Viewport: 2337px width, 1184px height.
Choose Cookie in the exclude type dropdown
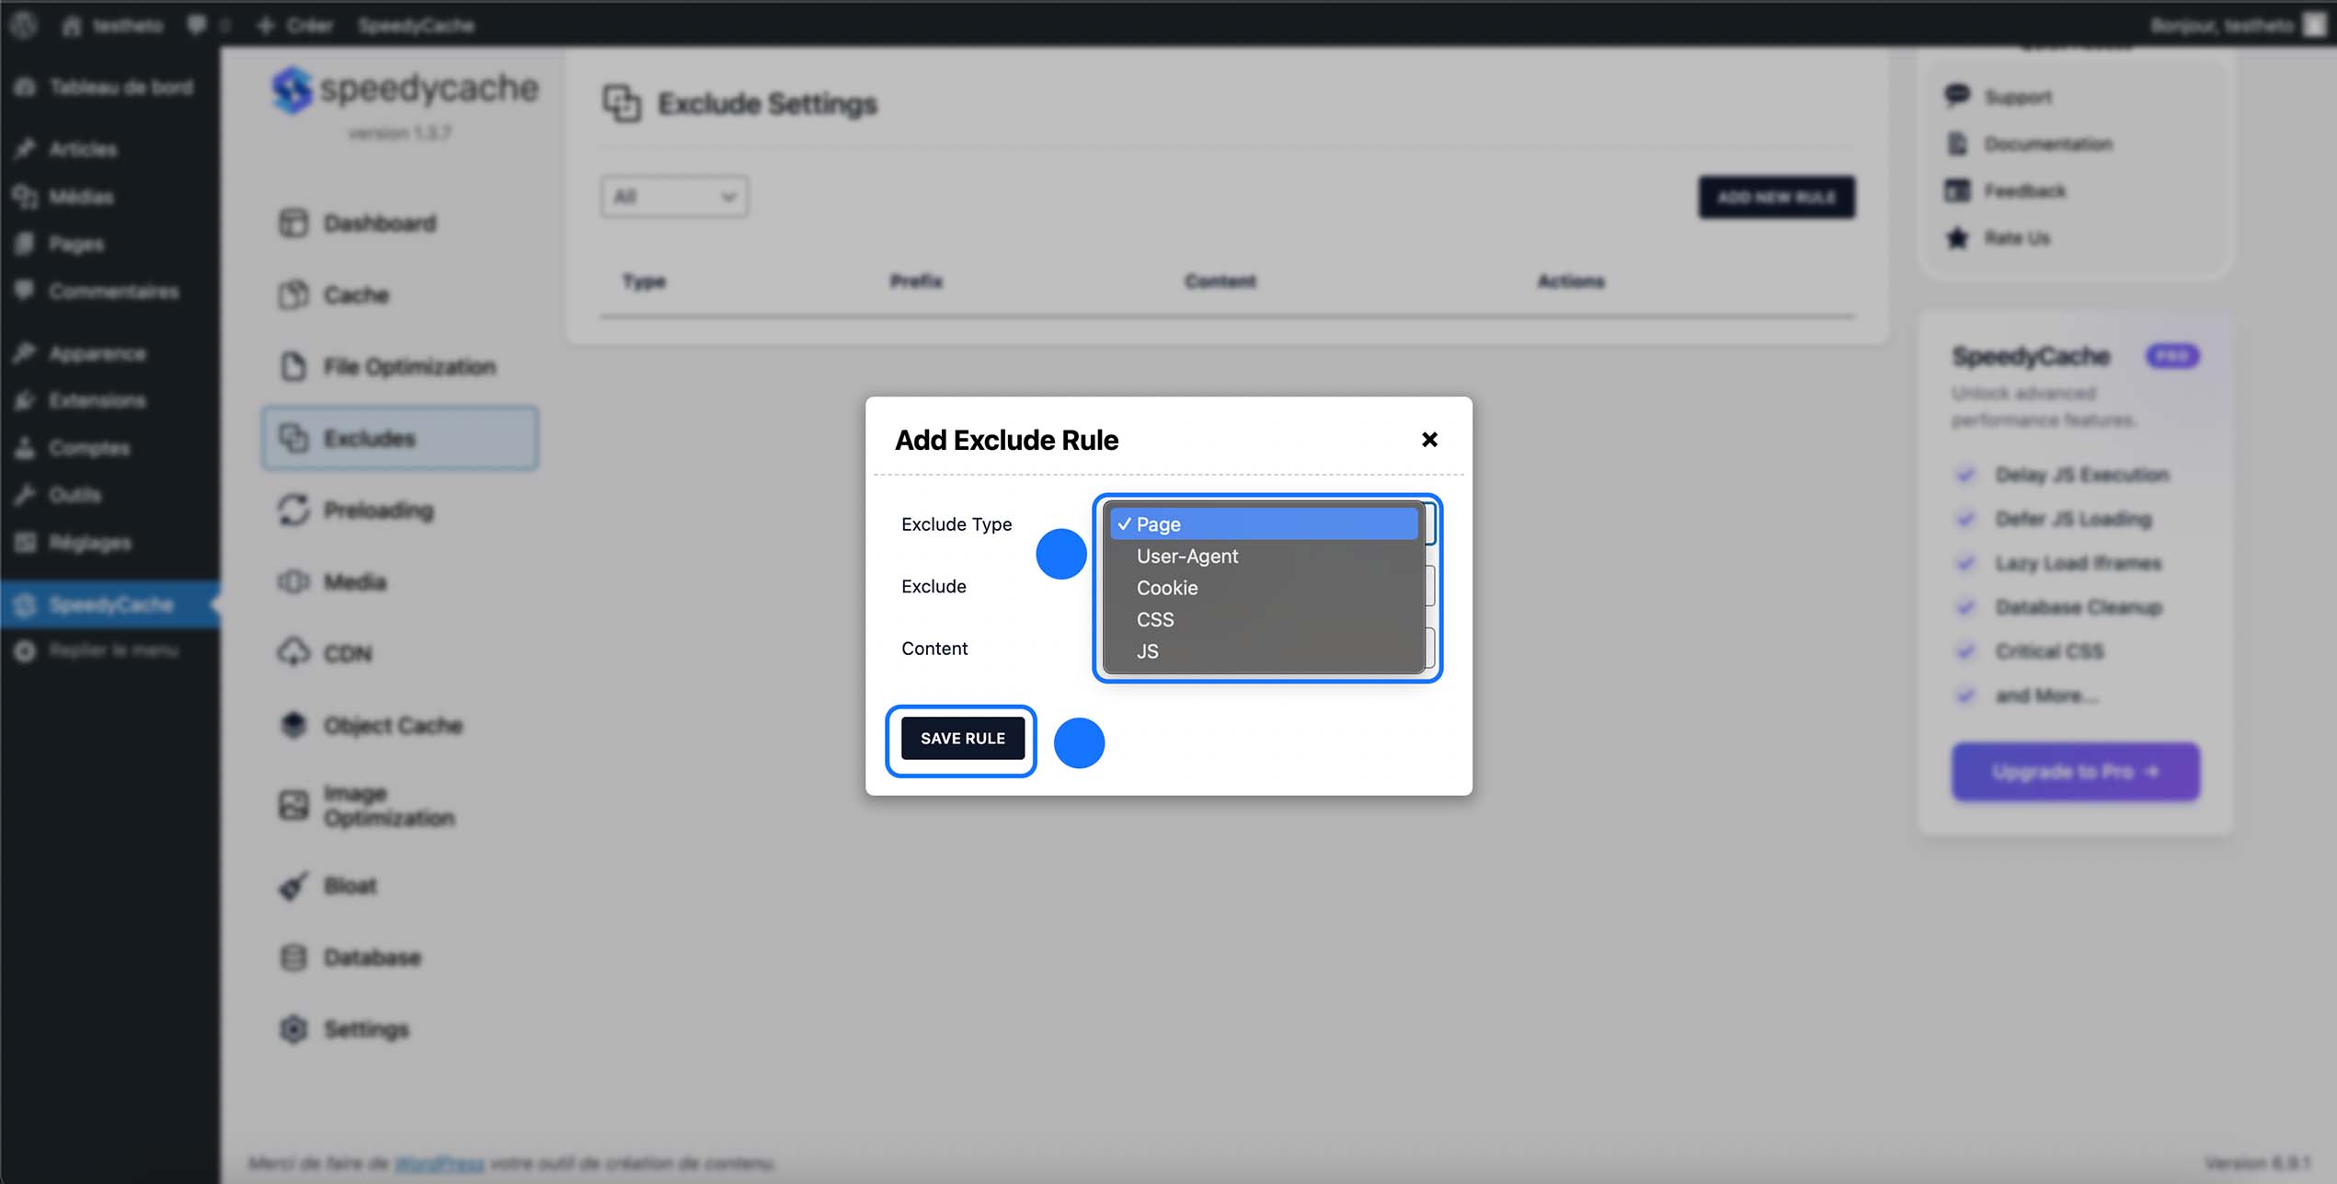[1166, 588]
